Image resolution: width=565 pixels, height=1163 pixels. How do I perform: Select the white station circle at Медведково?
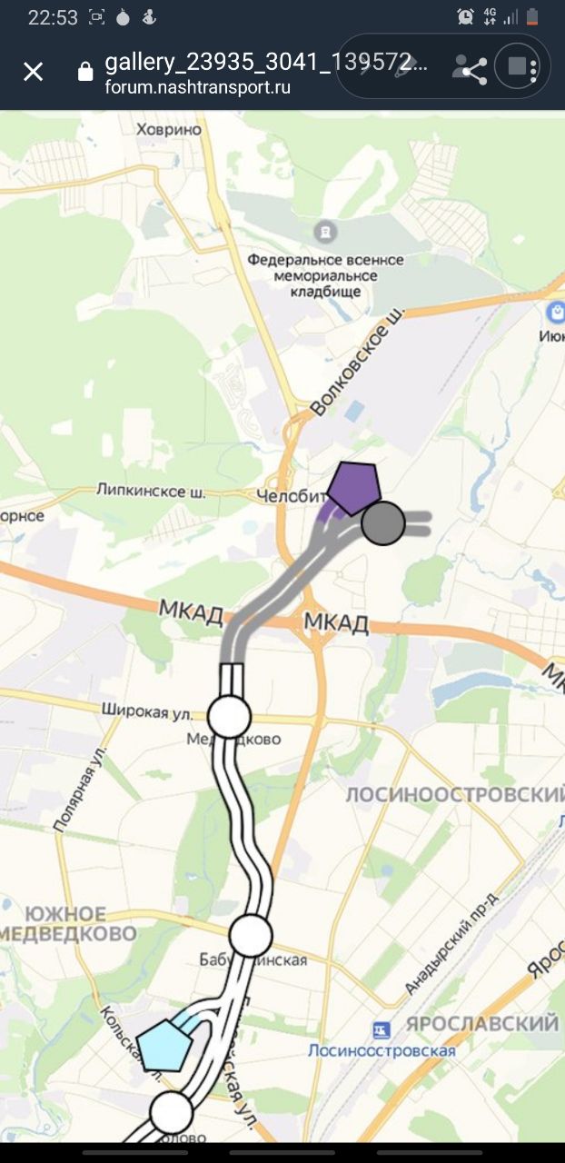point(230,716)
